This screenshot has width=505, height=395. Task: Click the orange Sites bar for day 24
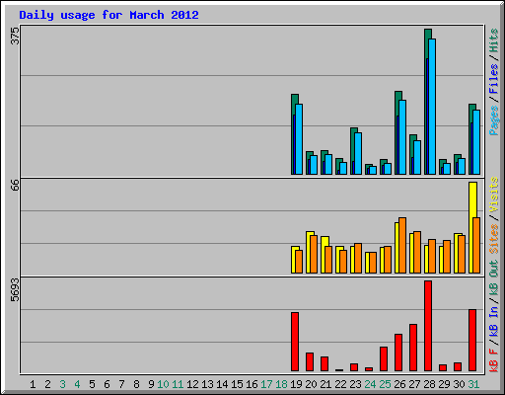click(373, 263)
